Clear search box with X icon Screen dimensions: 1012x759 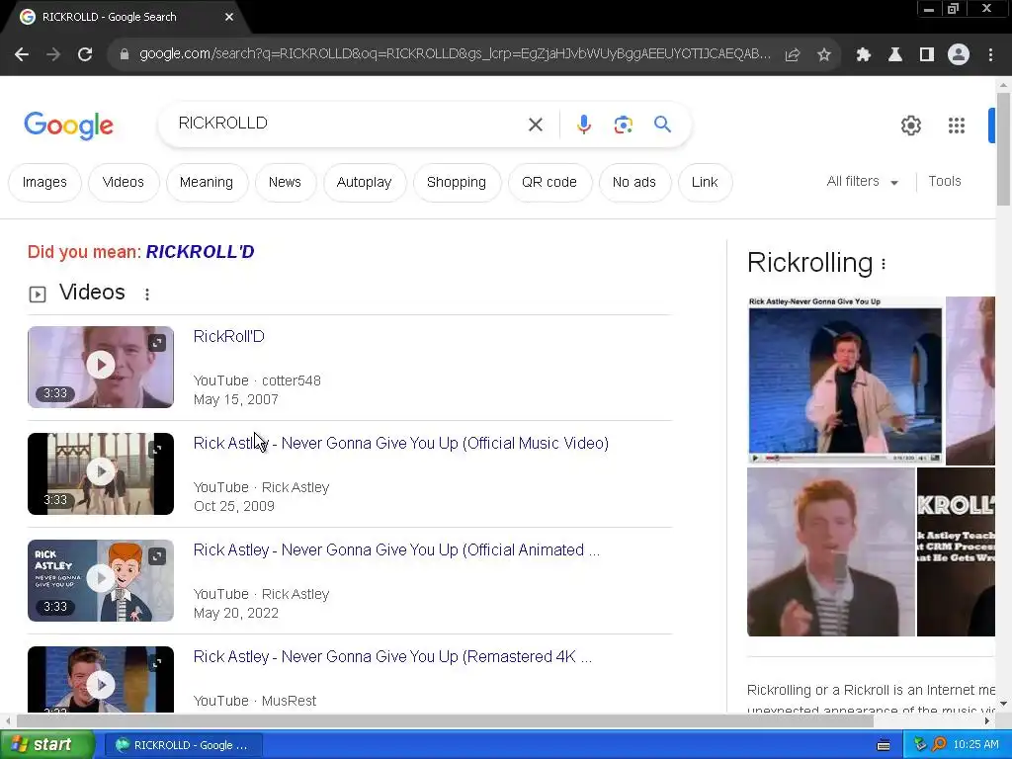coord(536,125)
